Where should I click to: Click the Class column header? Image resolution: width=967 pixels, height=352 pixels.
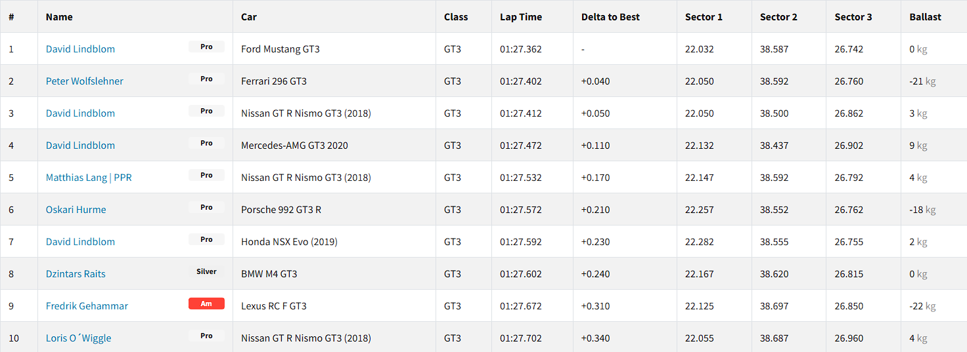[456, 17]
